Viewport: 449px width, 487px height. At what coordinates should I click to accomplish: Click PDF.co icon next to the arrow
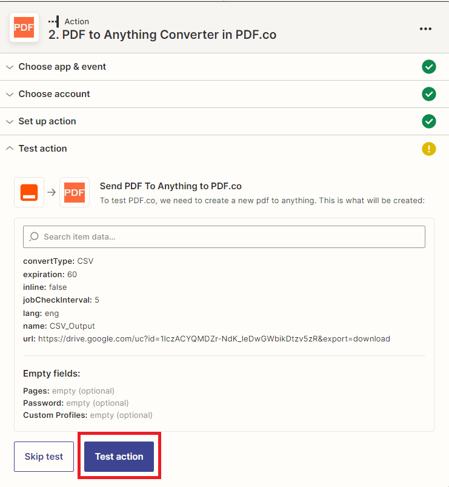(75, 192)
